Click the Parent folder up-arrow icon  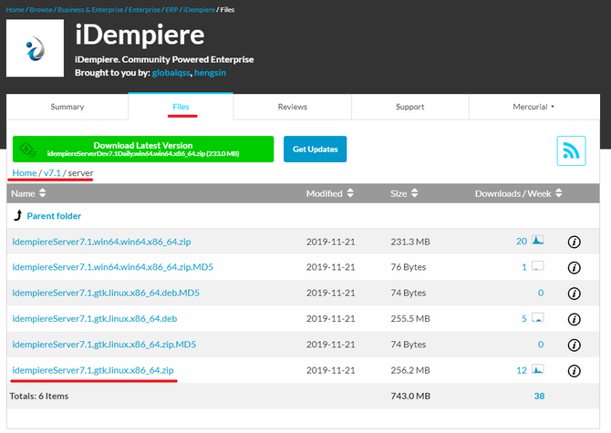[18, 215]
